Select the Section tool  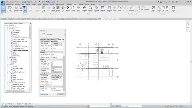67,9
